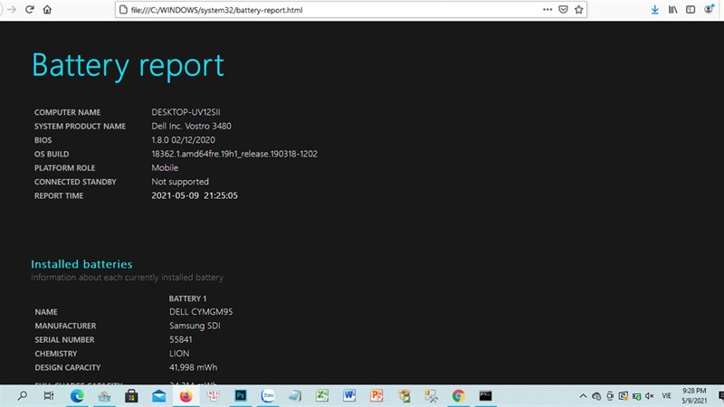Open clock showing 9:28 PM

pos(694,395)
